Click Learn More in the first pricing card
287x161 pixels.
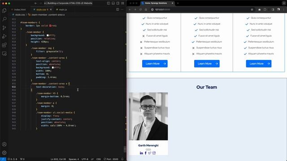coord(155,64)
